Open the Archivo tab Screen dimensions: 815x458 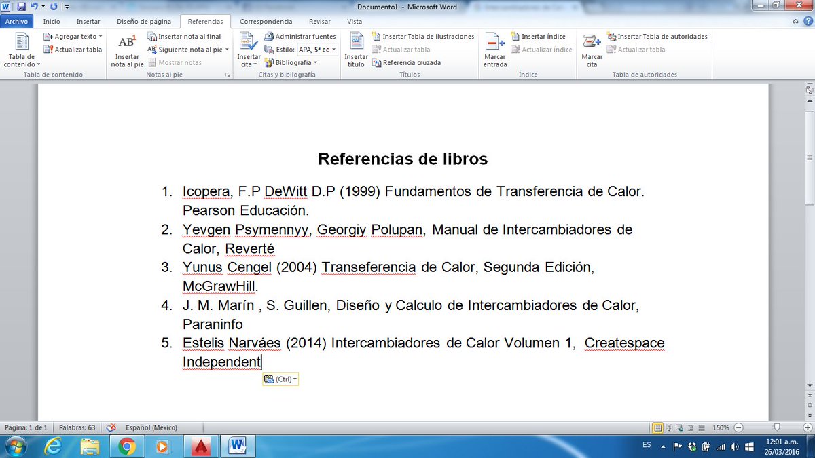click(x=17, y=21)
